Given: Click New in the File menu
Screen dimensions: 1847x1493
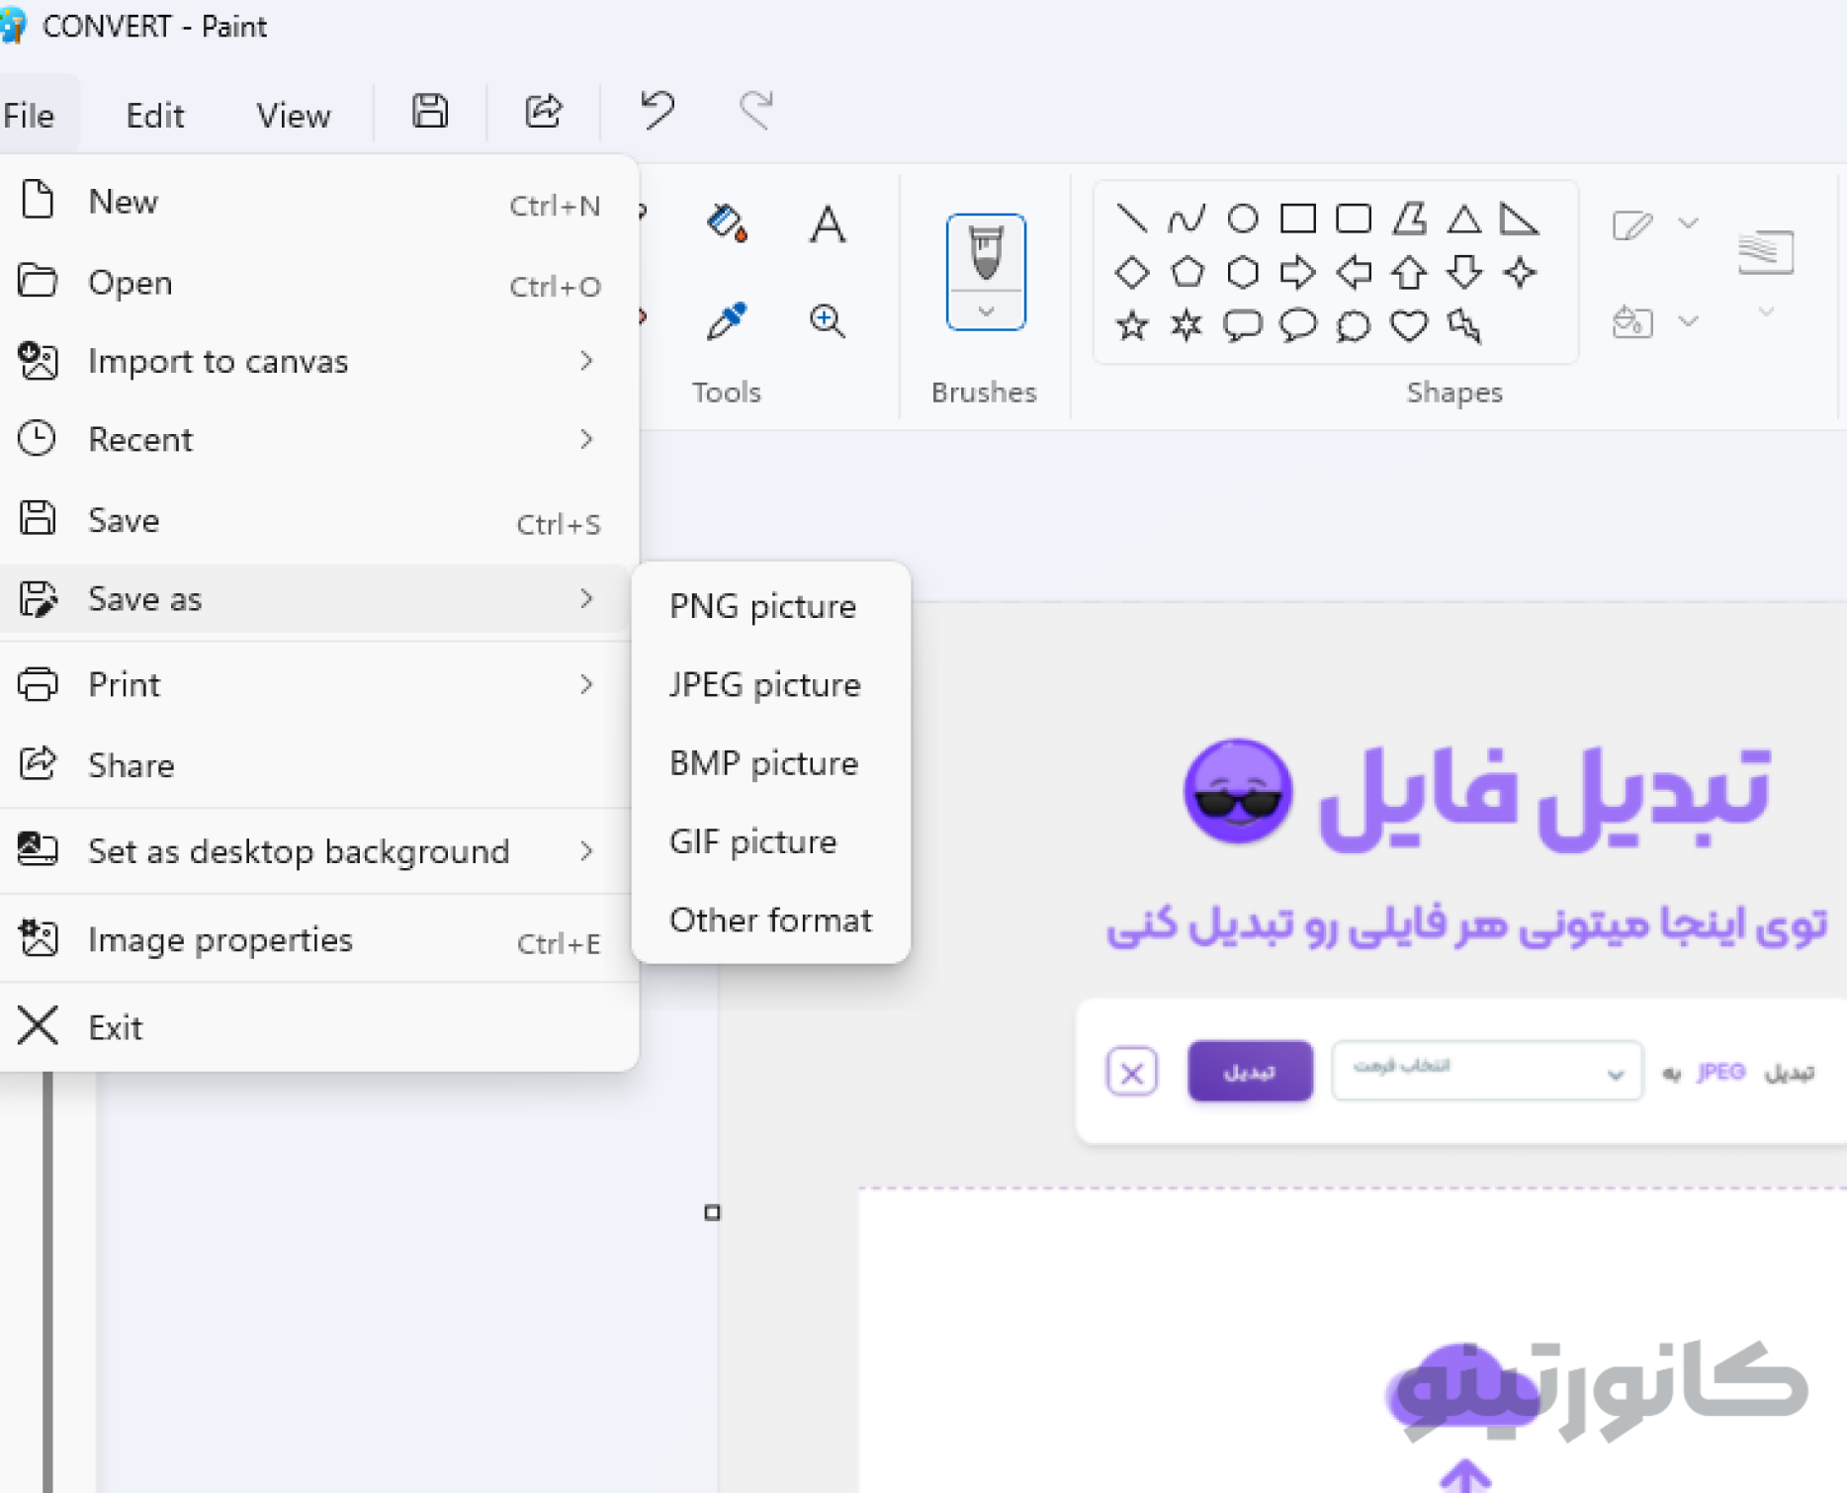Looking at the screenshot, I should [314, 202].
